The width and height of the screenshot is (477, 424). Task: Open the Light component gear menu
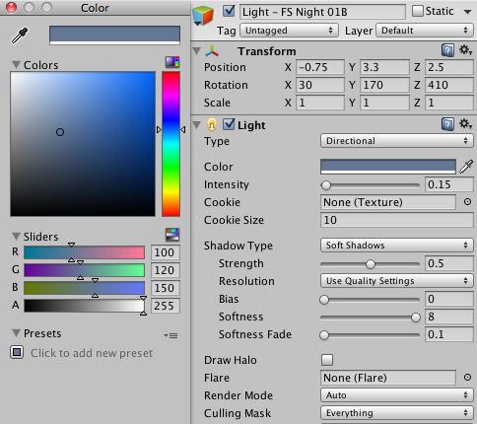click(465, 124)
